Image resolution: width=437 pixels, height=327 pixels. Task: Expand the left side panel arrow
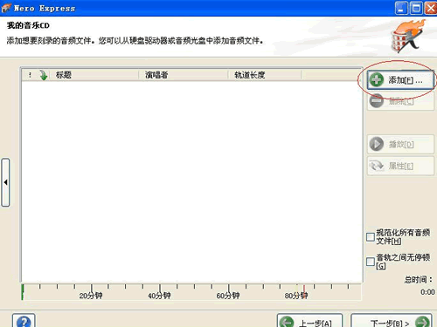[5, 182]
